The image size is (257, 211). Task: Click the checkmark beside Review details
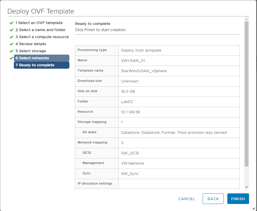(11, 44)
